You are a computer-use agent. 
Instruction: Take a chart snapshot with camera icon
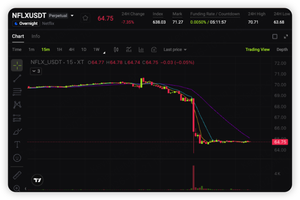coord(154,50)
